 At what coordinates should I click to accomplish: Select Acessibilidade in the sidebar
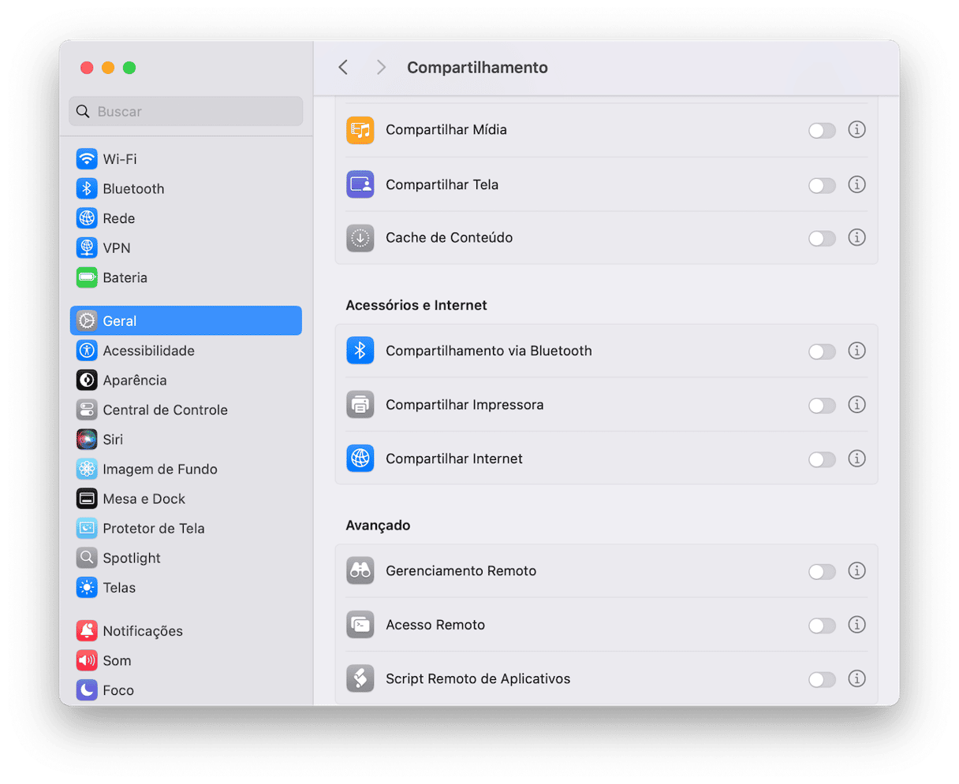click(x=186, y=351)
